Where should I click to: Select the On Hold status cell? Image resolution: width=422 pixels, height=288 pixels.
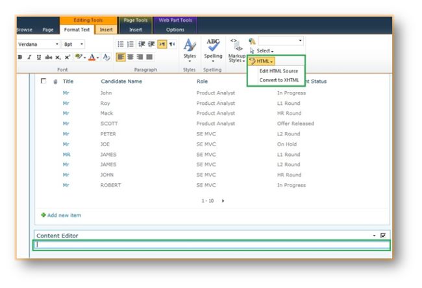pyautogui.click(x=286, y=144)
